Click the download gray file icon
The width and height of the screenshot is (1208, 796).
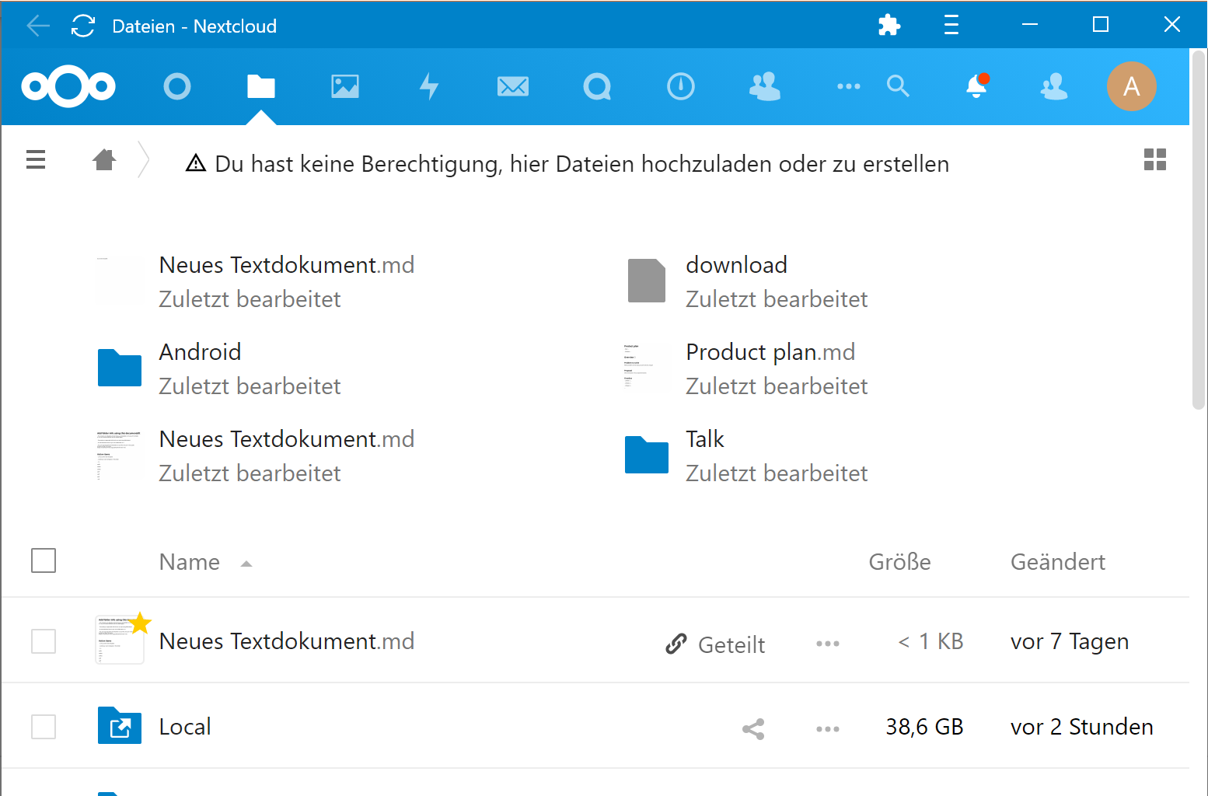pos(647,281)
